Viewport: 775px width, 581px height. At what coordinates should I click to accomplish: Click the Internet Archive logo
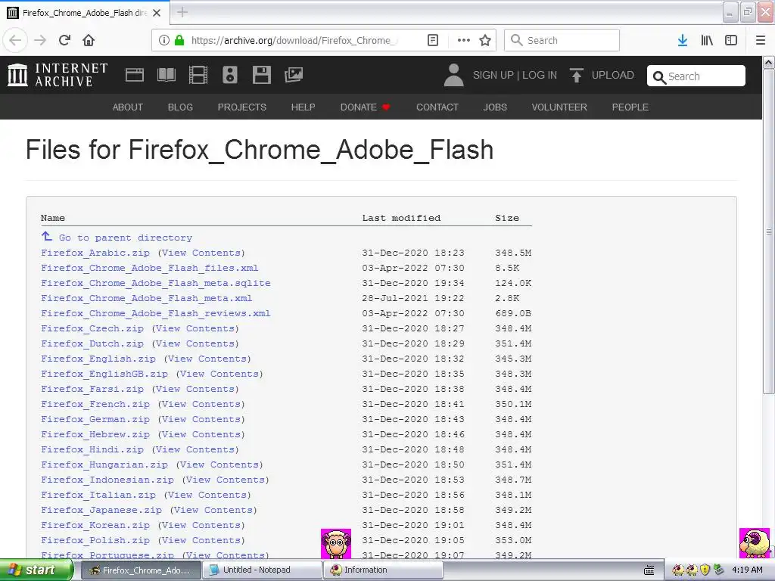[58, 75]
